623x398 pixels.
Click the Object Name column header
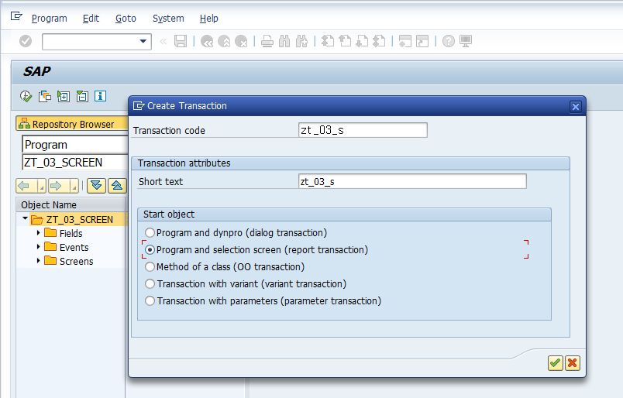pos(71,204)
